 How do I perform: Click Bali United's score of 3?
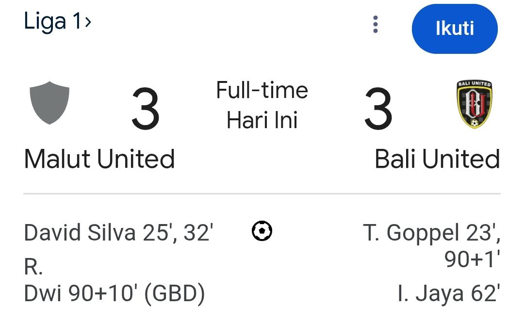click(378, 111)
